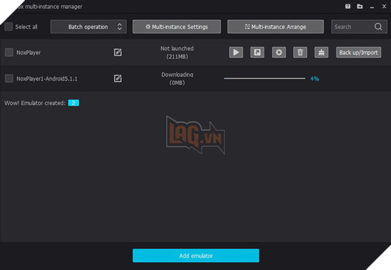Check the NoxPlayer instance checkbox
The height and width of the screenshot is (270, 391).
coord(9,52)
